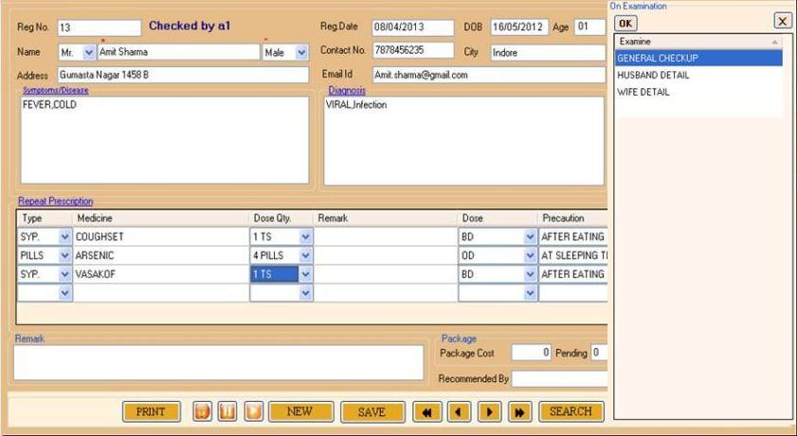Expand the Dose Qty dropdown for VASAKOF
This screenshot has height=436, width=798.
[x=305, y=274]
